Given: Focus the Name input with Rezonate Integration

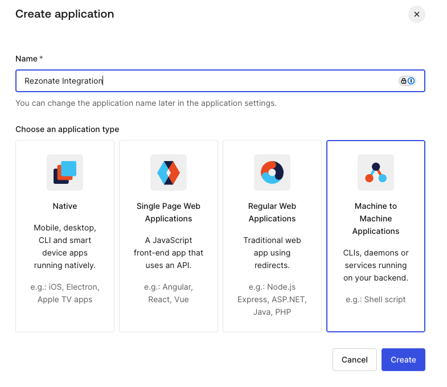Looking at the screenshot, I should (205, 81).
